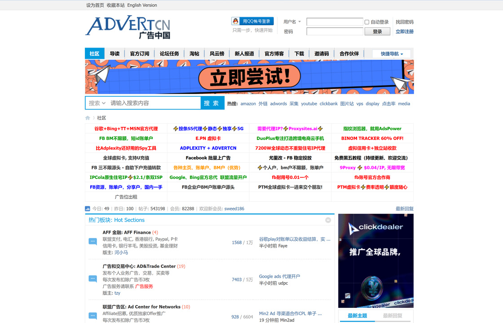The height and width of the screenshot is (323, 503).
Task: Click the clickdealer side advertisement
Action: (x=375, y=261)
